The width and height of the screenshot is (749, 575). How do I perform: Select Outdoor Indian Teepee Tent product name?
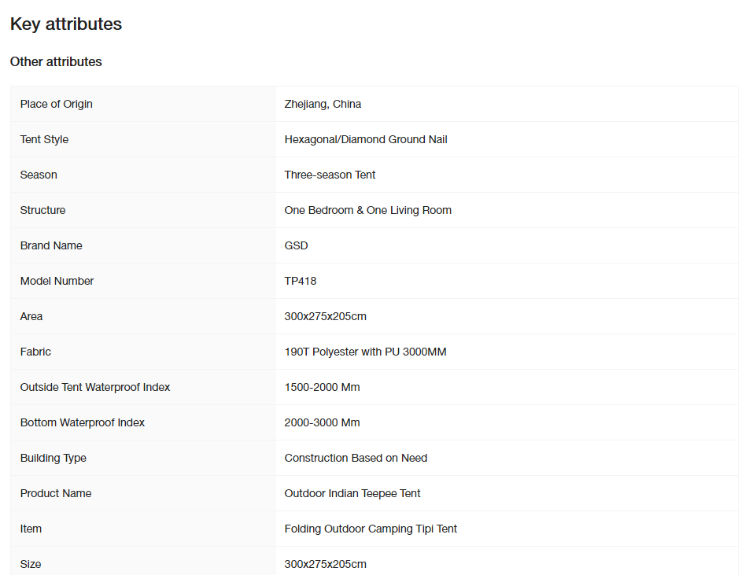point(352,493)
